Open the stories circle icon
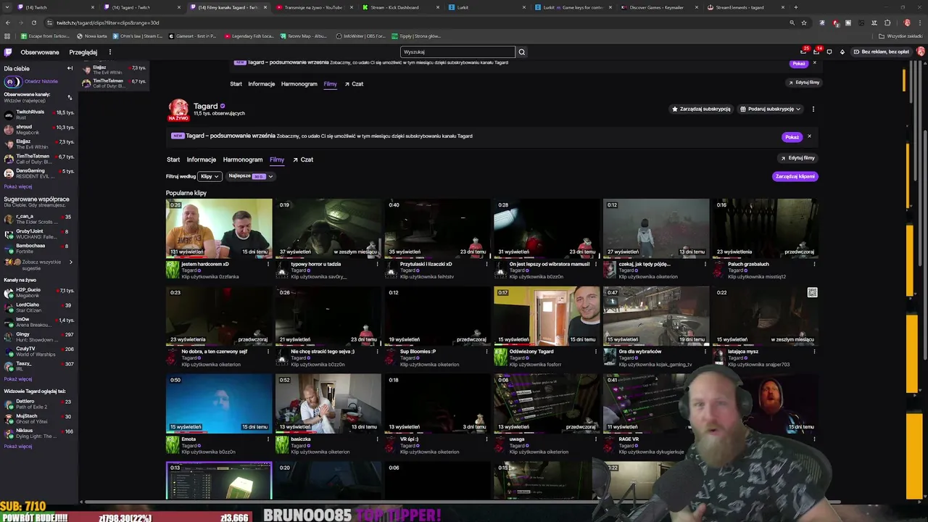Viewport: 928px width, 522px height. click(x=12, y=82)
